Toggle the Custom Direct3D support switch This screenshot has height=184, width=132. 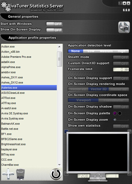(121, 63)
